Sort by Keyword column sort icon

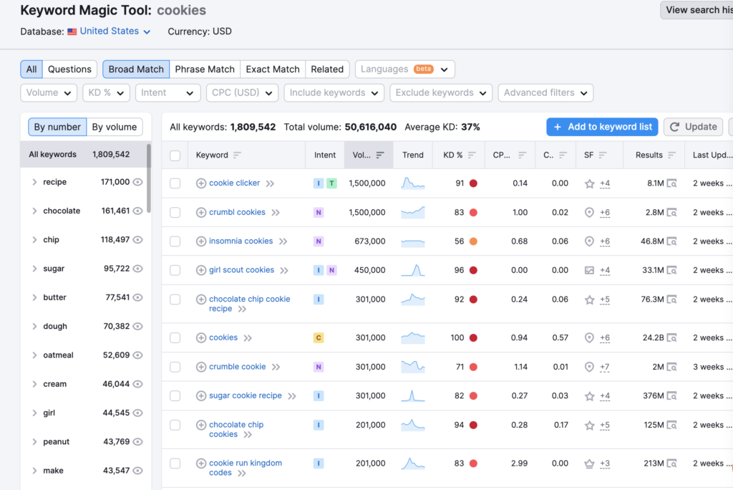(x=237, y=155)
